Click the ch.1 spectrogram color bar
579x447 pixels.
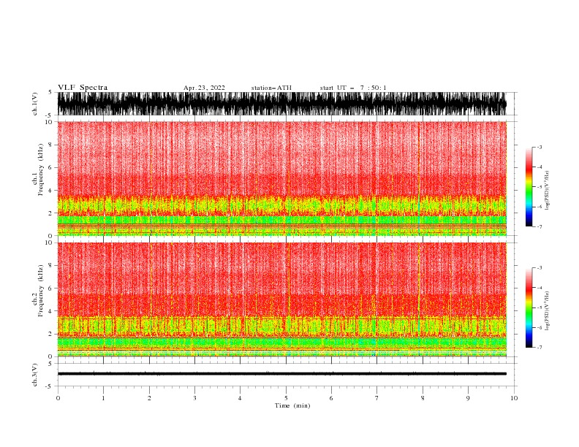pyautogui.click(x=529, y=187)
